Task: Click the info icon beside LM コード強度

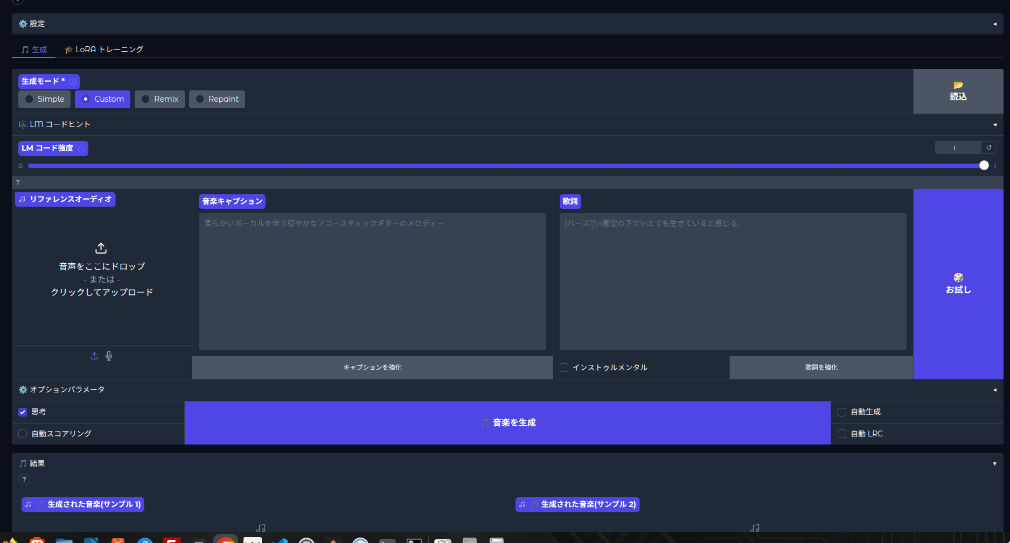Action: point(81,149)
